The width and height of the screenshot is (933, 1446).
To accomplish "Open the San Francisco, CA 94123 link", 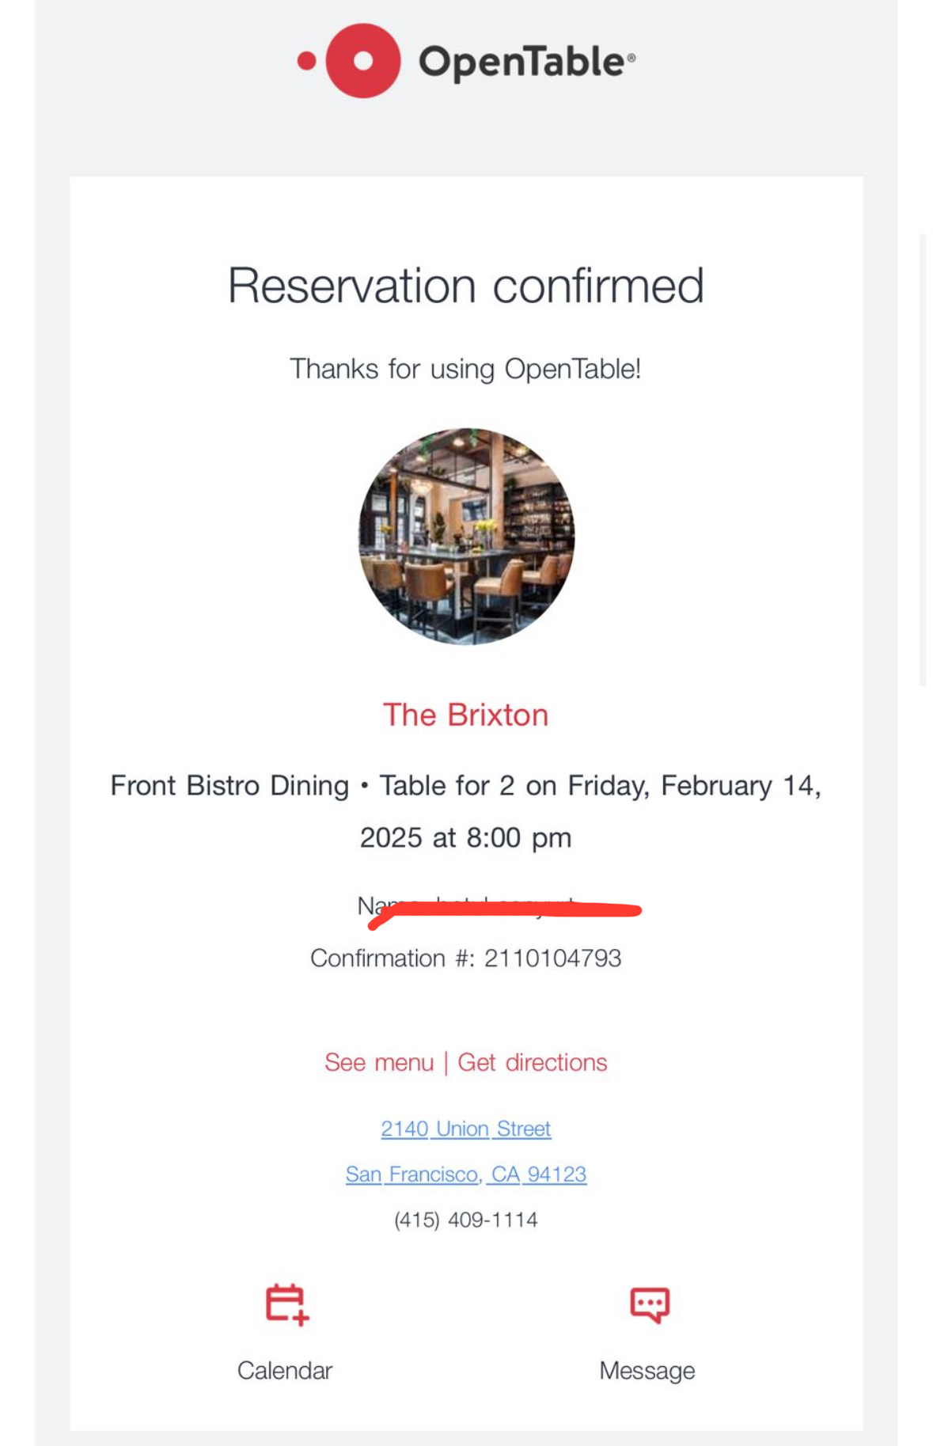I will (x=466, y=1174).
